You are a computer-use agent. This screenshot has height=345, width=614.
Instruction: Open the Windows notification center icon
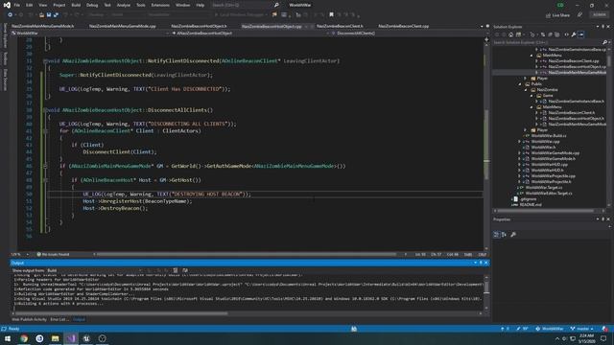pyautogui.click(x=603, y=338)
